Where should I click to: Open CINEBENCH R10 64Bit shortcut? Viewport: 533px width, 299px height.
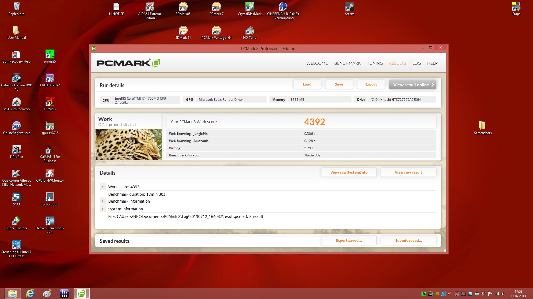[283, 11]
